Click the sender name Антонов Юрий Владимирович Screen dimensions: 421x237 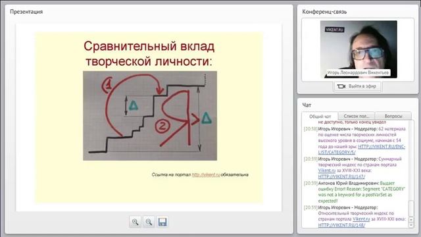point(349,183)
